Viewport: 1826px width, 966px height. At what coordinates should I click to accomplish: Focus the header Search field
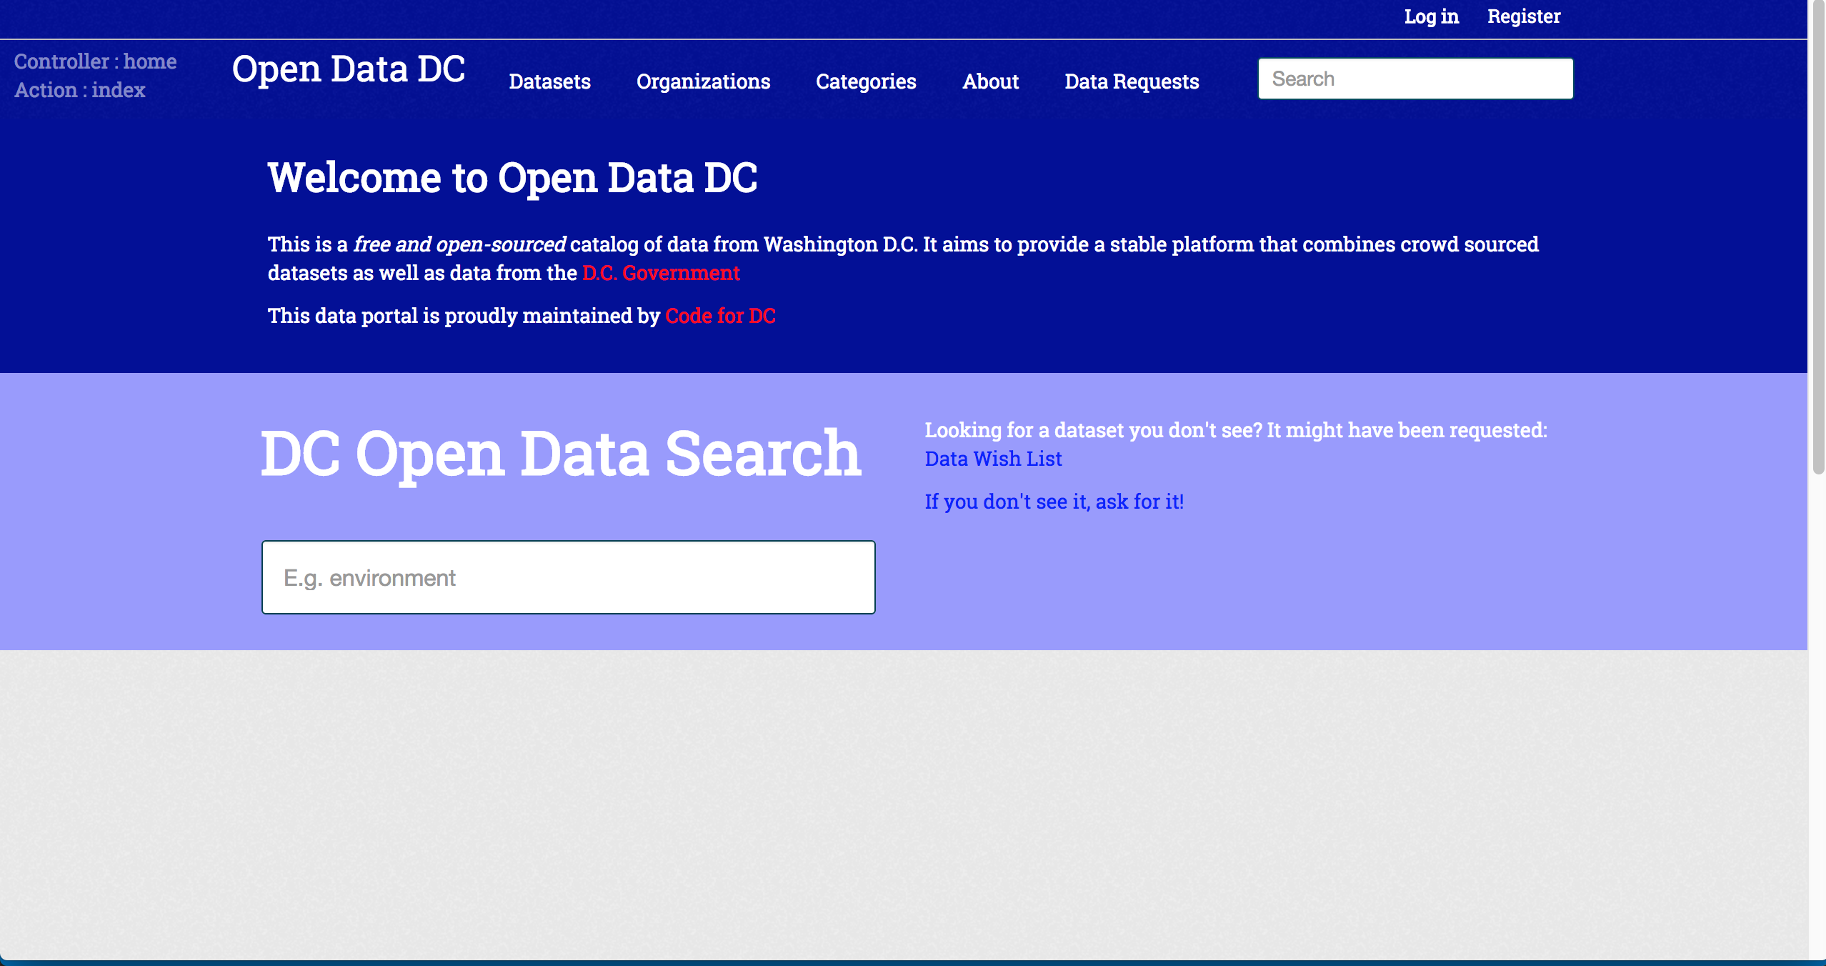[1415, 79]
